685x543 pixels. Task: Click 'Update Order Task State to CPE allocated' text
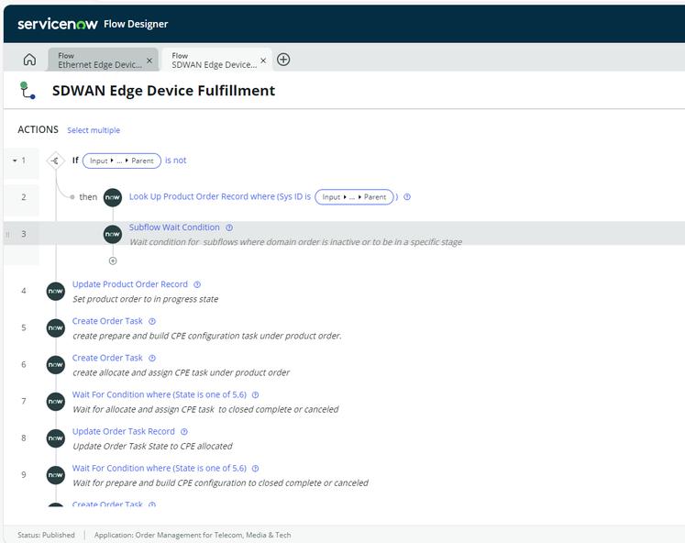[152, 446]
